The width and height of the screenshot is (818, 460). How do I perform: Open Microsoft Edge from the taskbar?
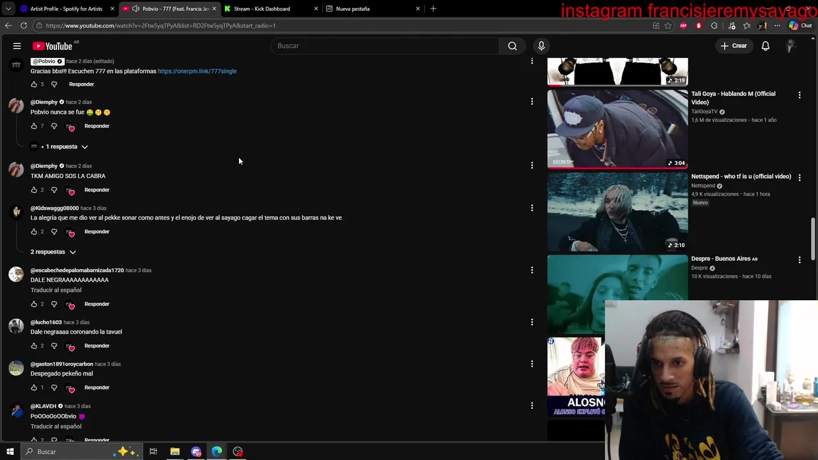(x=217, y=452)
